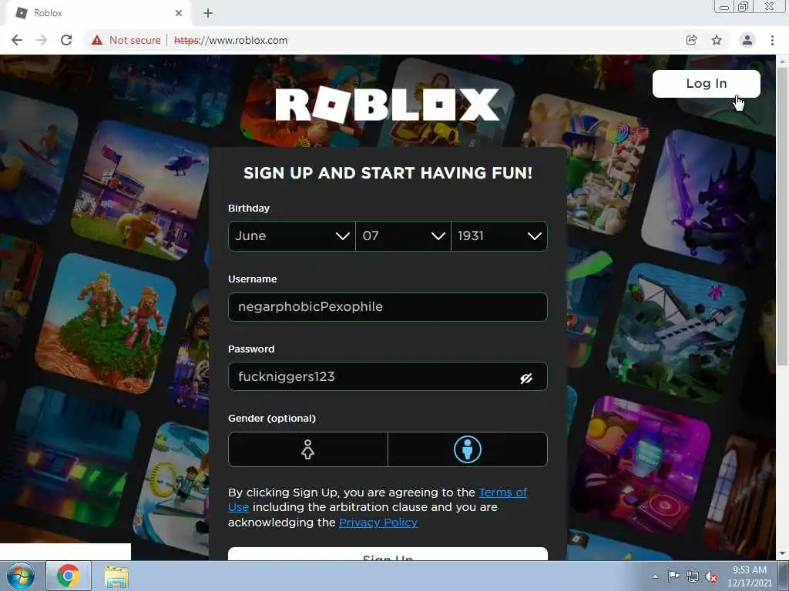Open the Chrome profile avatar icon

(x=747, y=40)
